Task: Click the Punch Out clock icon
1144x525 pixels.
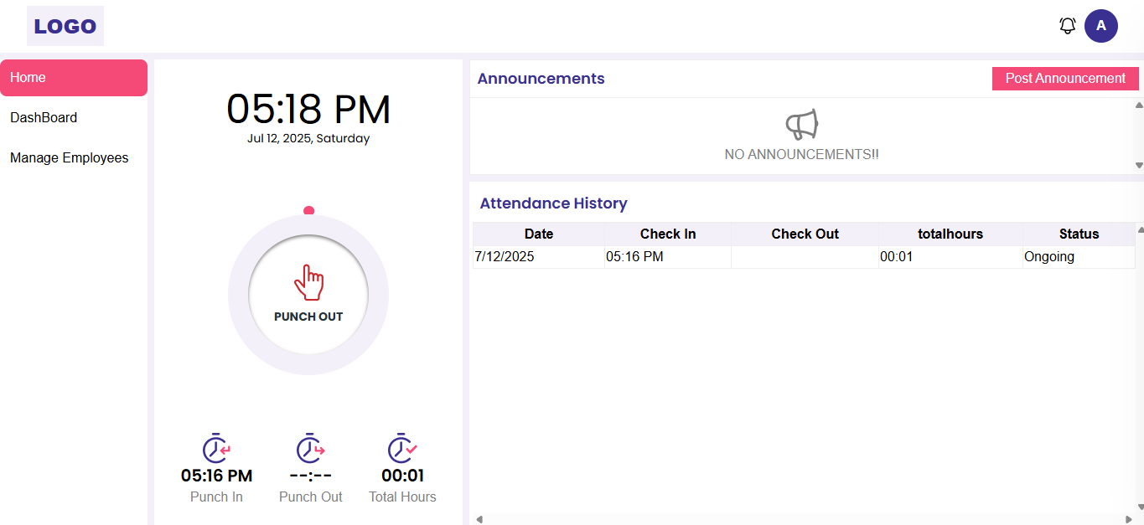Action: 310,449
